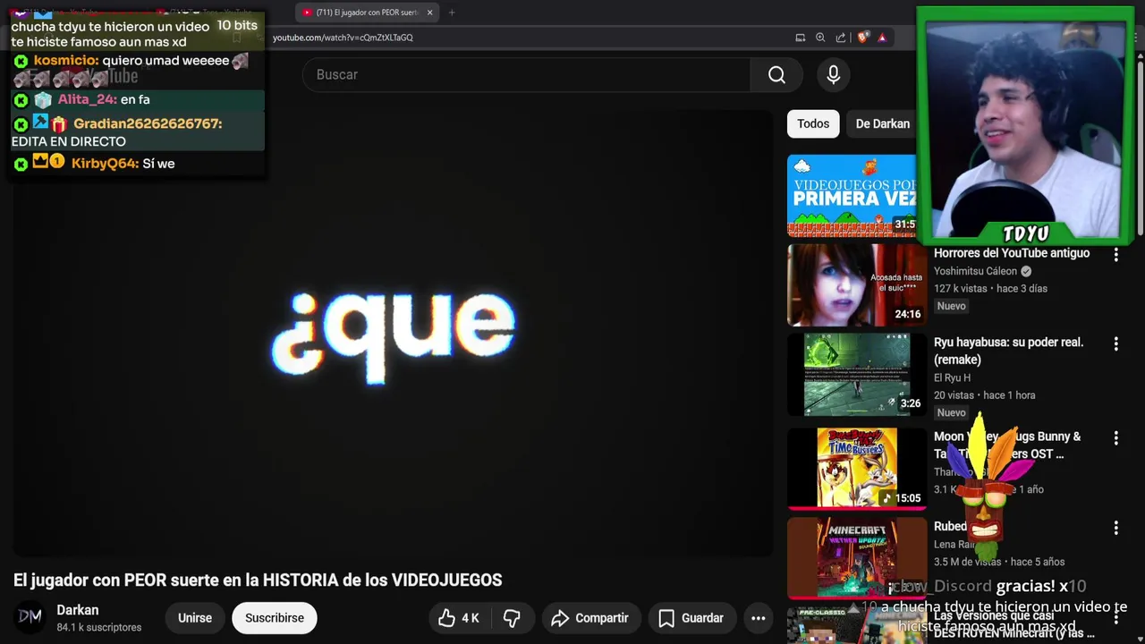1145x644 pixels.
Task: Open more actions three-dot menu
Action: pyautogui.click(x=759, y=618)
